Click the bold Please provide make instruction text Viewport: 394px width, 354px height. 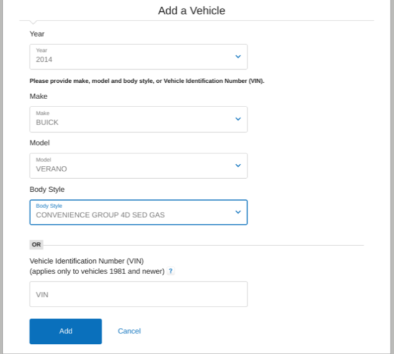pyautogui.click(x=147, y=81)
